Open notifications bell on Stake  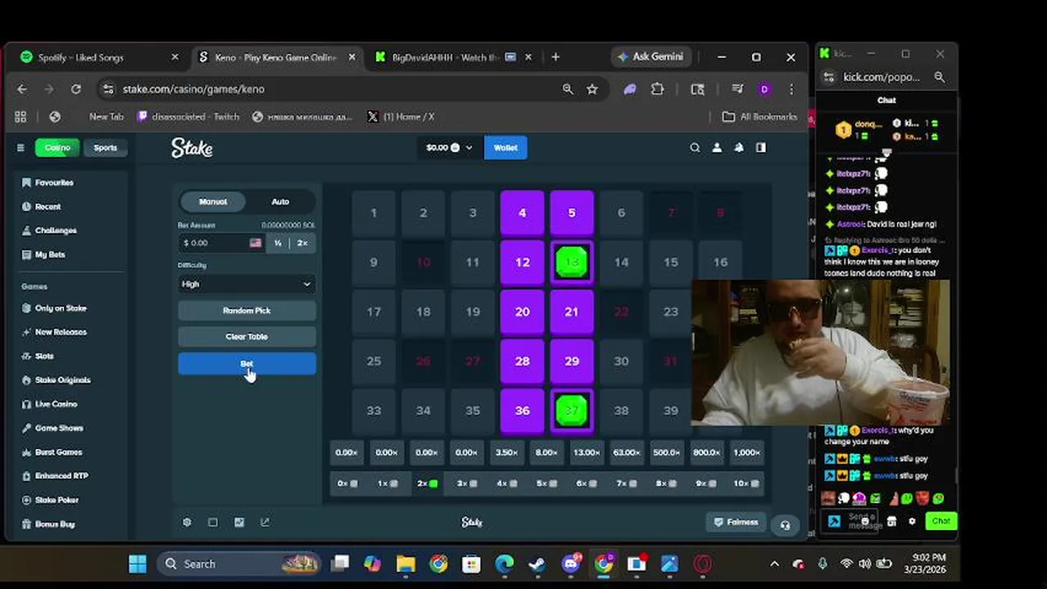click(739, 148)
